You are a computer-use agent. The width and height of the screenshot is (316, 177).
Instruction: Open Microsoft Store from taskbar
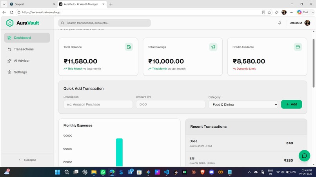coord(139,172)
